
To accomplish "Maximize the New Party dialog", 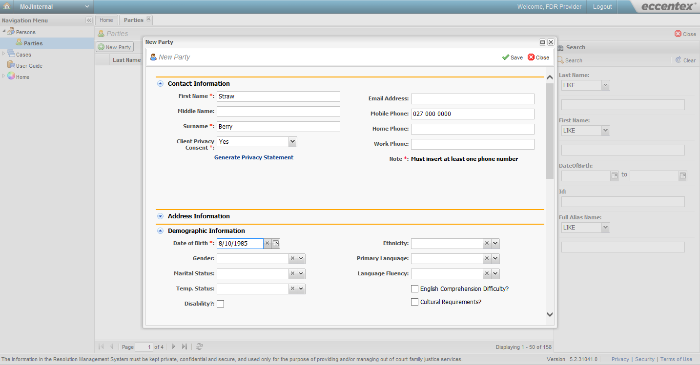I will [x=542, y=42].
